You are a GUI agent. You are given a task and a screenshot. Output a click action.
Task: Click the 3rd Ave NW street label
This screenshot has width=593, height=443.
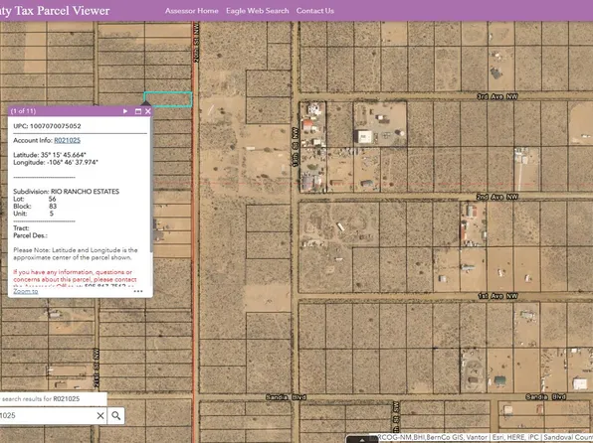(496, 96)
